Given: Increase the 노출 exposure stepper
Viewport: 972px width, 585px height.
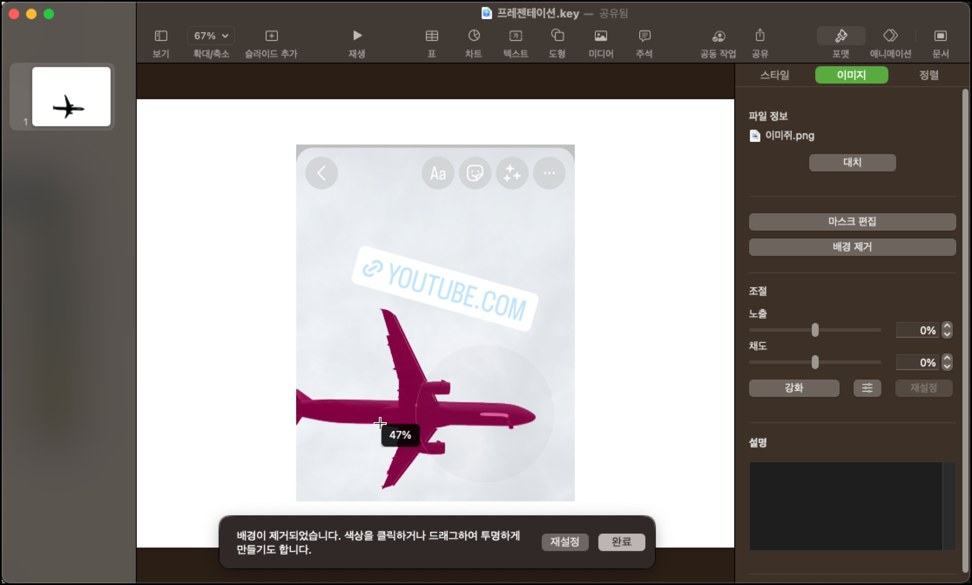Looking at the screenshot, I should pyautogui.click(x=947, y=326).
